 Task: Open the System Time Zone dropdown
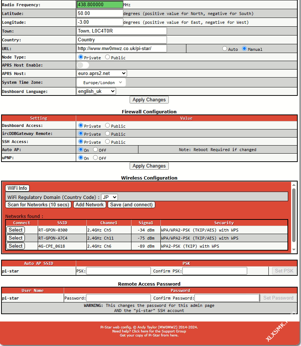point(101,83)
